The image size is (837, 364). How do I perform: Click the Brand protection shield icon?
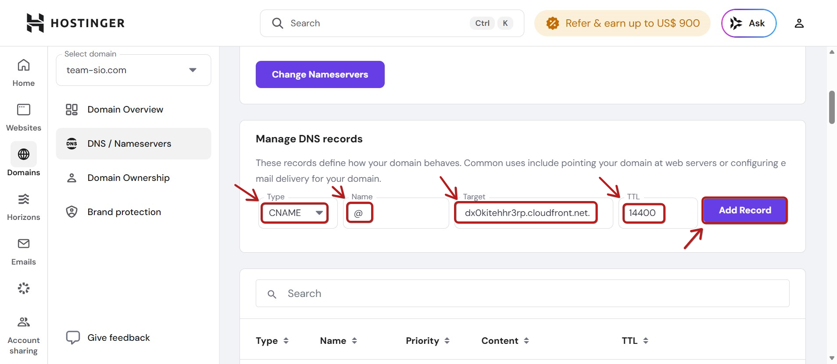pos(72,212)
